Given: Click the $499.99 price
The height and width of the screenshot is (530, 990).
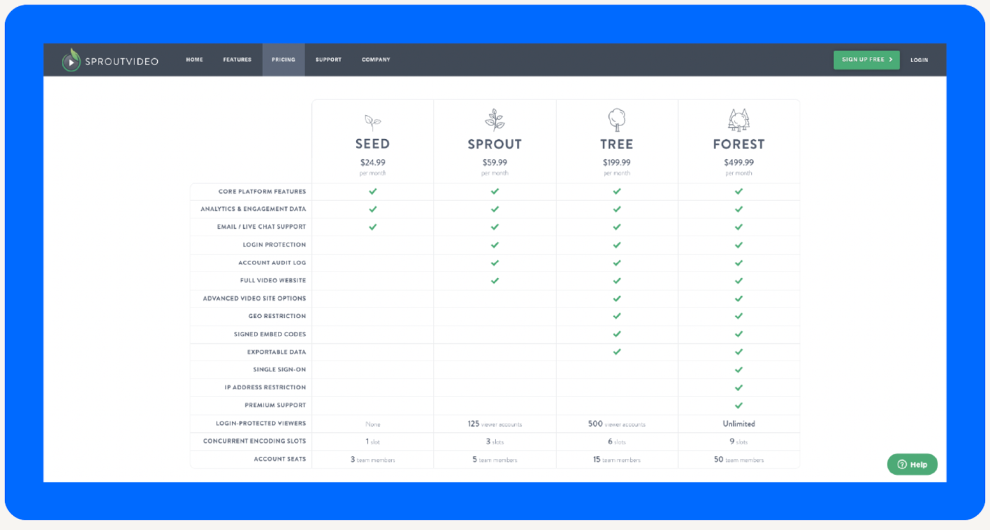Looking at the screenshot, I should click(x=739, y=163).
